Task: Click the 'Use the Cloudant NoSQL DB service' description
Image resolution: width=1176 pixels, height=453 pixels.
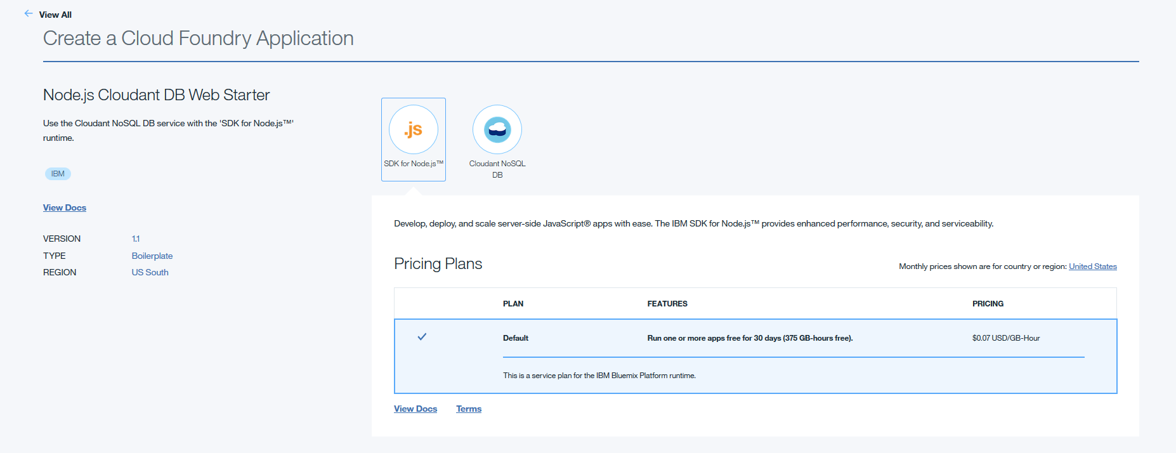Action: point(169,130)
